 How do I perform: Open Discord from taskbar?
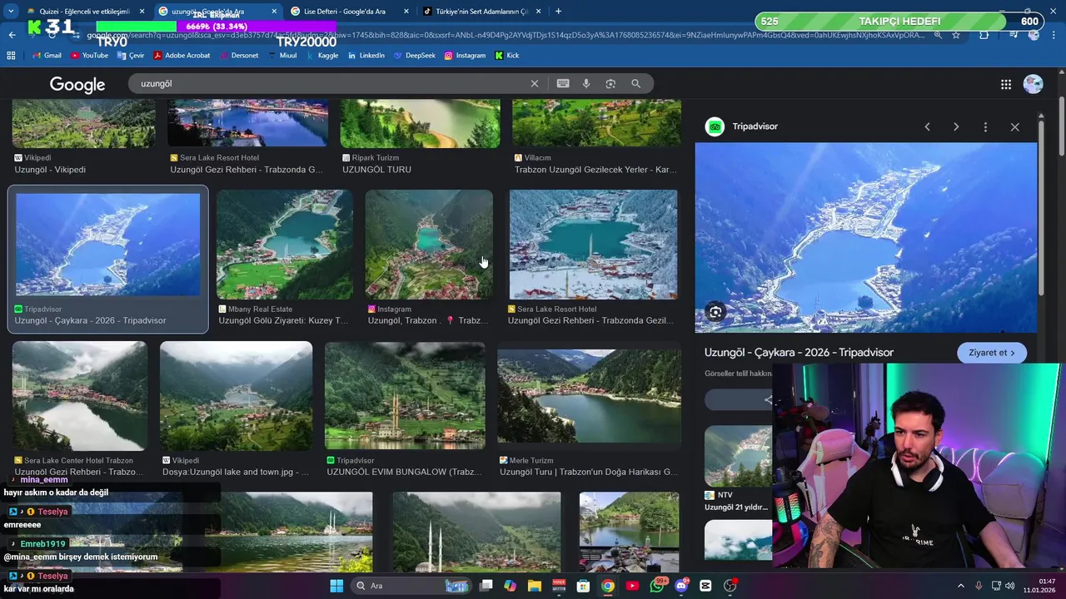click(681, 586)
